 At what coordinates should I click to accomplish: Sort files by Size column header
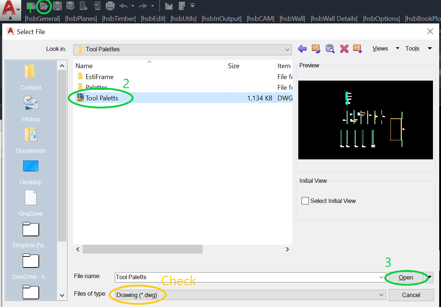(x=250, y=66)
